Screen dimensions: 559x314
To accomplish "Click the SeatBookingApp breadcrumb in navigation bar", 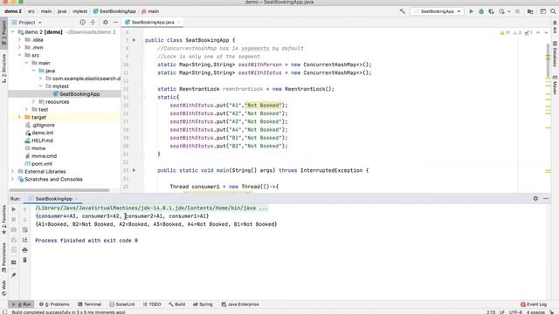I will (x=114, y=11).
